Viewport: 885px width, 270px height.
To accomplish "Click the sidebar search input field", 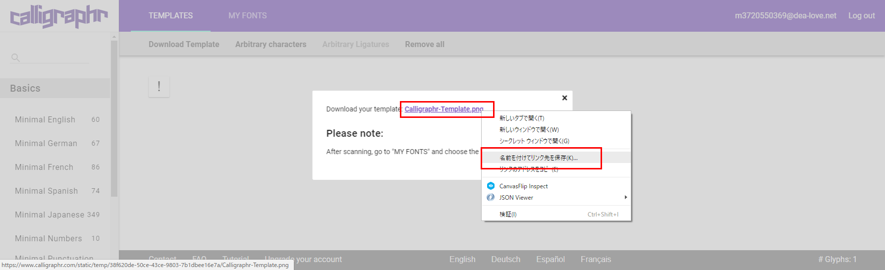I will coord(55,57).
